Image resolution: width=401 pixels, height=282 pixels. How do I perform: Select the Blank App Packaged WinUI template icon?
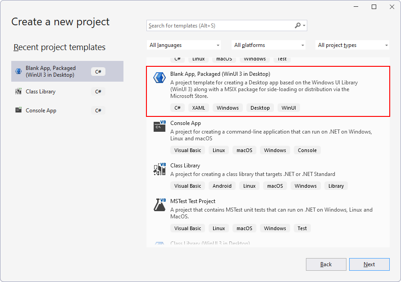159,77
